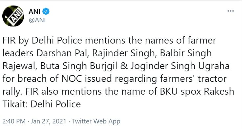The image size is (243, 129).
Task: Click the name Rajinder Singh in tweet
Action: click(x=124, y=53)
